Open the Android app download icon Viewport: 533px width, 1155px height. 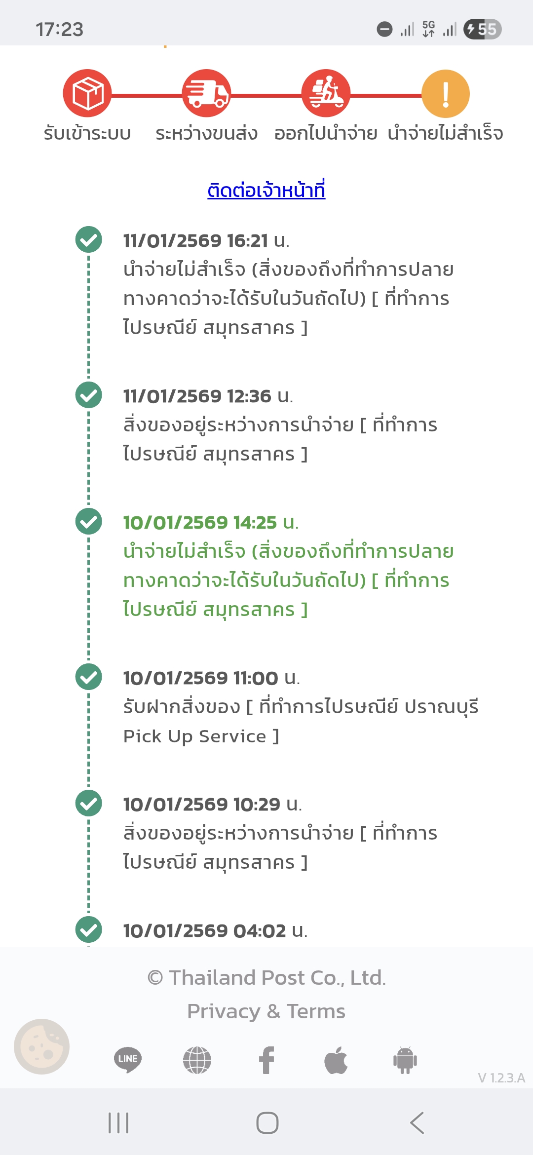[x=405, y=1060]
